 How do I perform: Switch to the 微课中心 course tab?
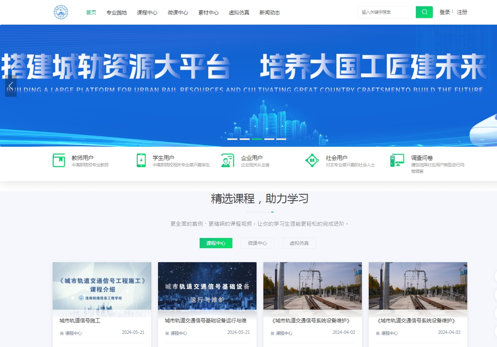(257, 243)
